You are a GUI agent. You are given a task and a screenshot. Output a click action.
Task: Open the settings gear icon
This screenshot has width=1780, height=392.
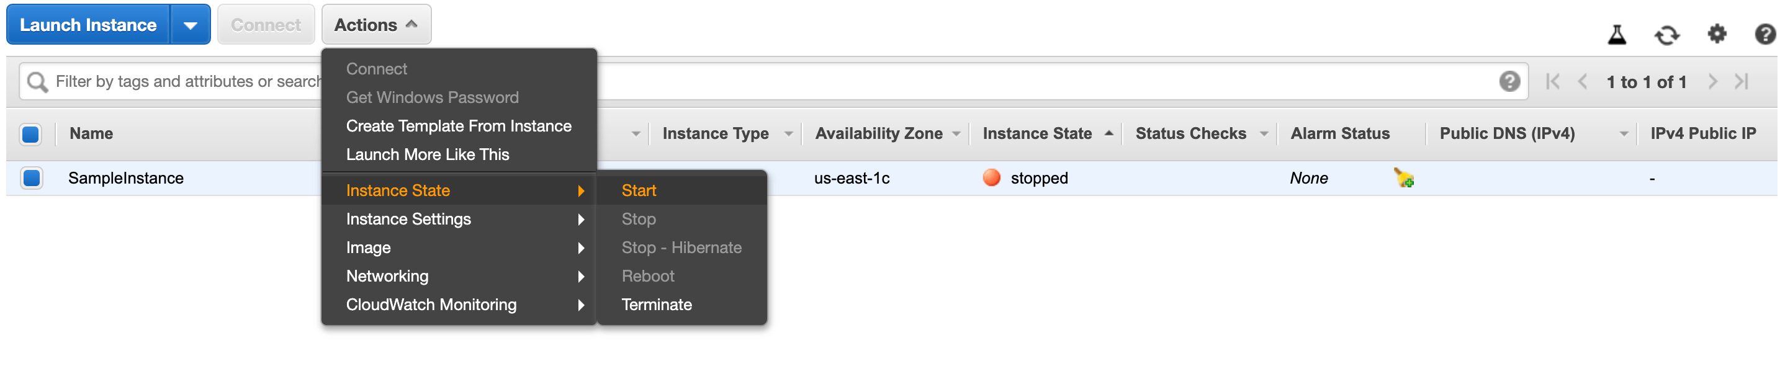click(x=1717, y=34)
